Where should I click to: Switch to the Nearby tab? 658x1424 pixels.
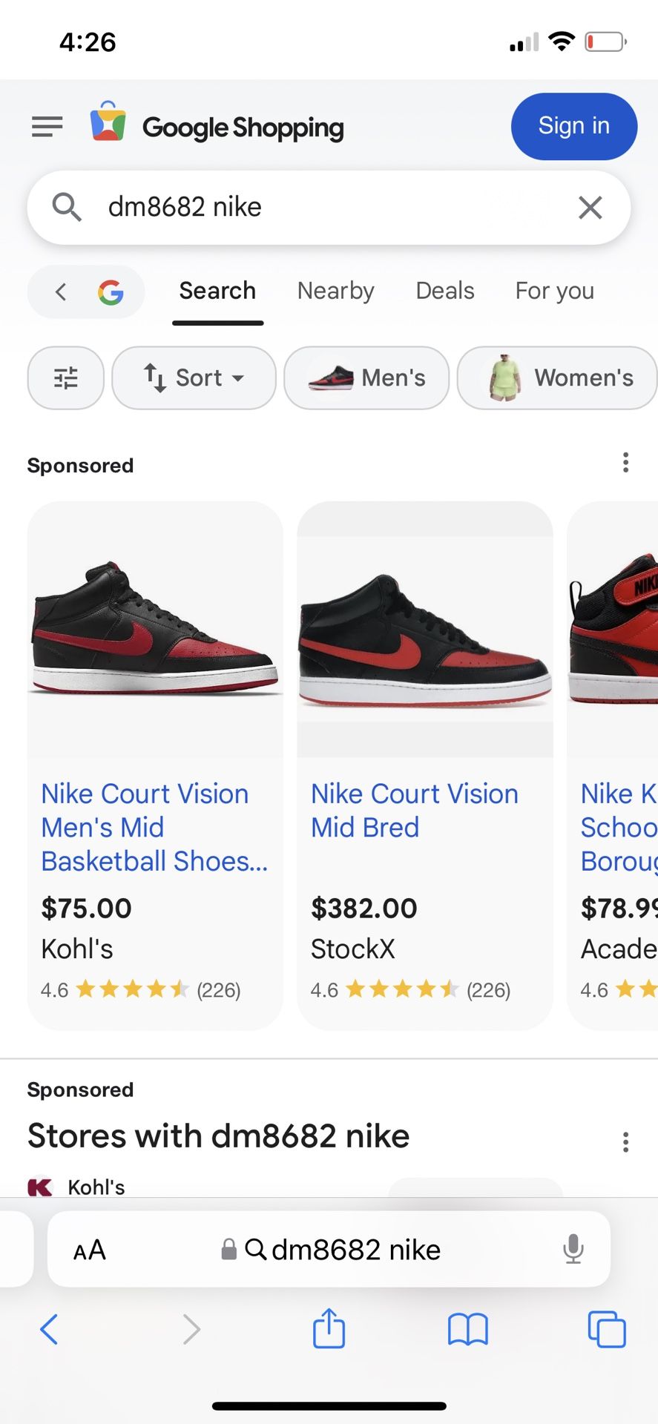tap(335, 291)
